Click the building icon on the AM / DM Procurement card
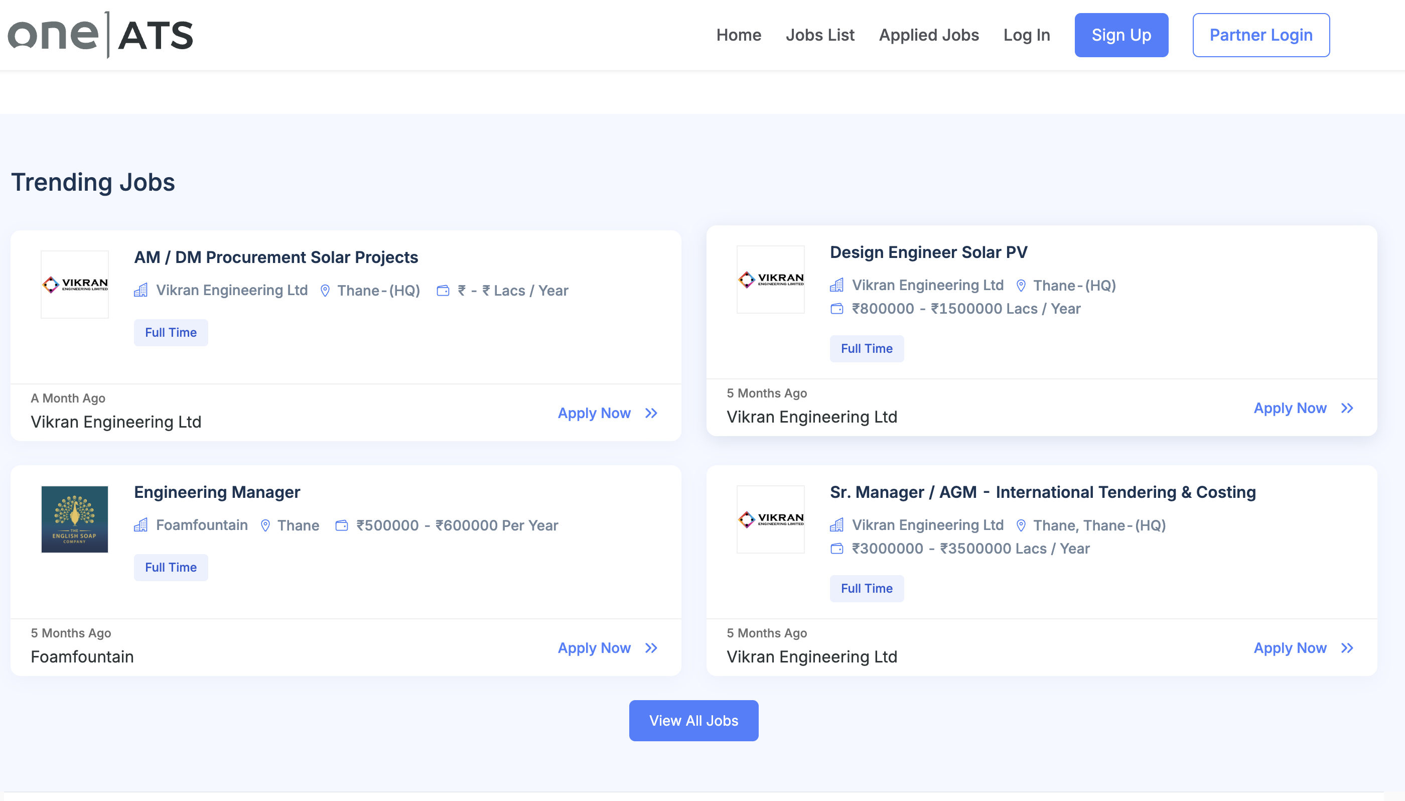Viewport: 1405px width, 801px height. click(x=141, y=291)
